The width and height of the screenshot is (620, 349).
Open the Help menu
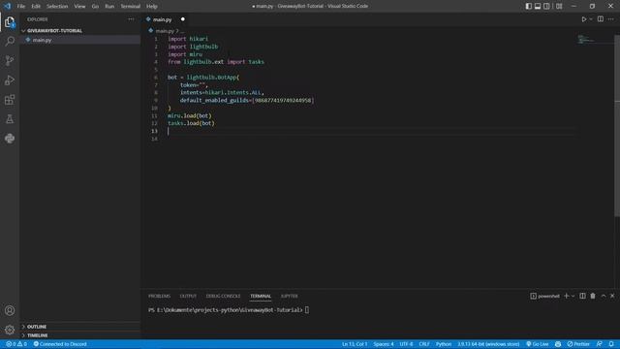[x=152, y=7]
